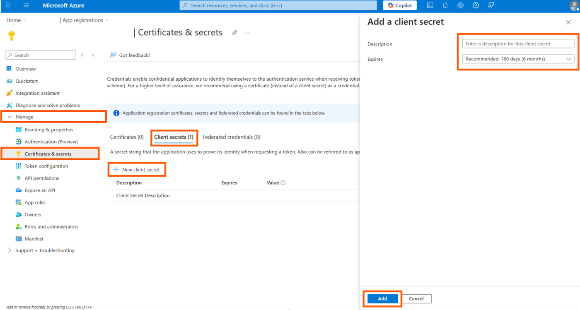Click the Expose an API icon

click(18, 190)
